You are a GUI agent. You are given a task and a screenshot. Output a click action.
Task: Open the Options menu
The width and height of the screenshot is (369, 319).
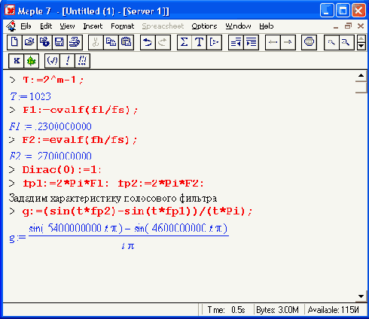[x=204, y=26]
